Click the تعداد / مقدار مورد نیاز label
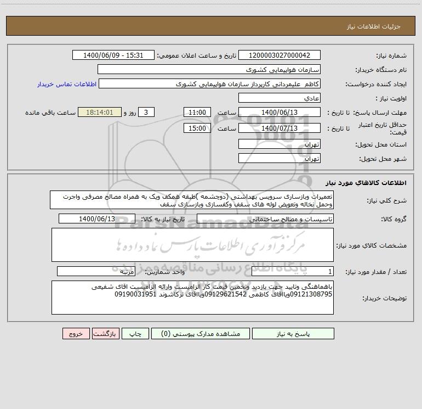 pos(376,272)
